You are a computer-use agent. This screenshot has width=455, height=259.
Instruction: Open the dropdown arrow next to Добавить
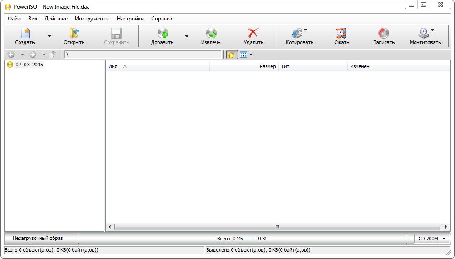[187, 36]
